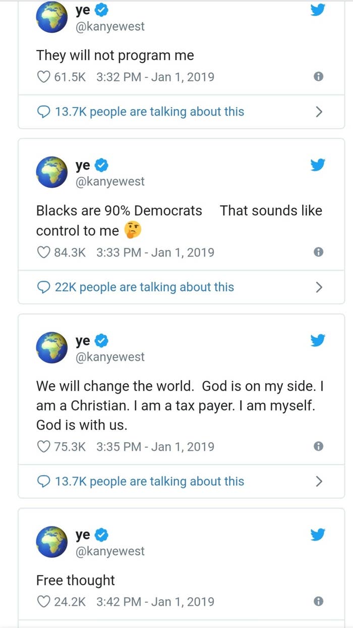The width and height of the screenshot is (353, 628).
Task: Click @kanyewest handle on the "Free thought" tweet
Action: 110,551
